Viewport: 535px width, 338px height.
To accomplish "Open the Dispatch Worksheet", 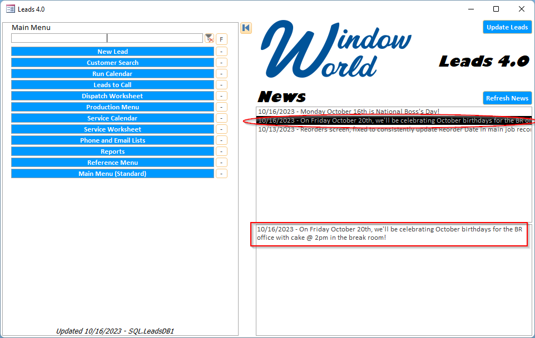I will click(112, 96).
